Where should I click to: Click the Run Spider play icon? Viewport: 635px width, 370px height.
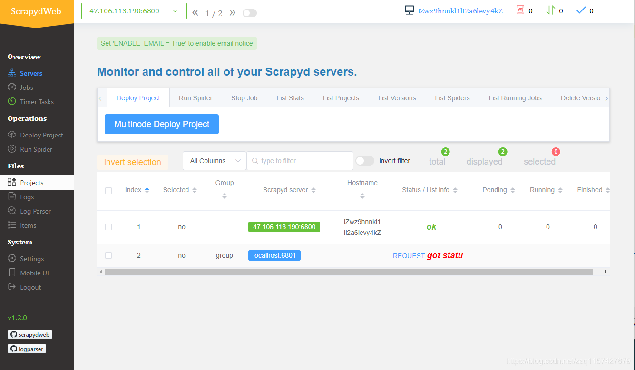pos(12,149)
